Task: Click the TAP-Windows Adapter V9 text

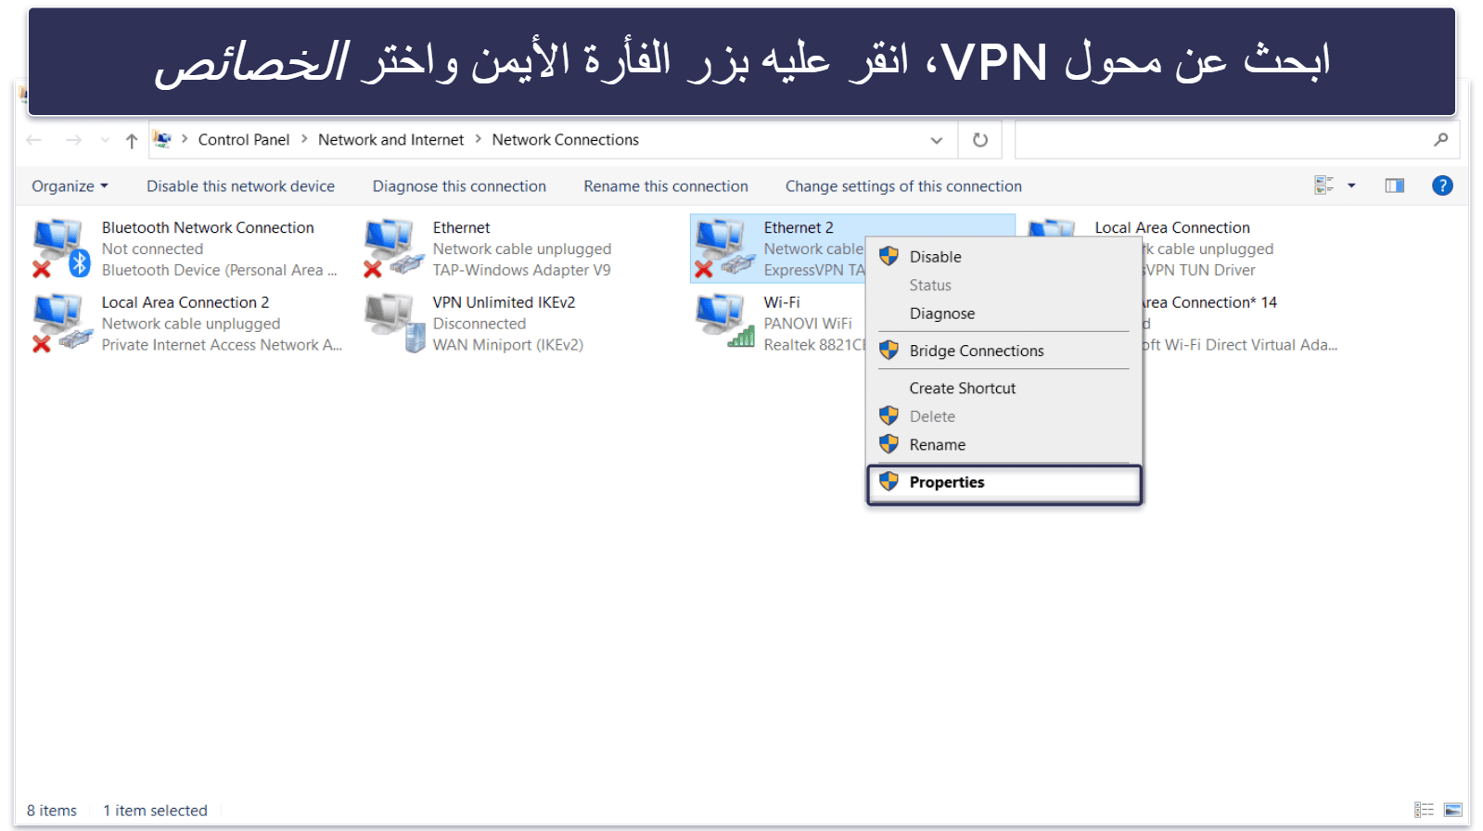Action: point(521,270)
